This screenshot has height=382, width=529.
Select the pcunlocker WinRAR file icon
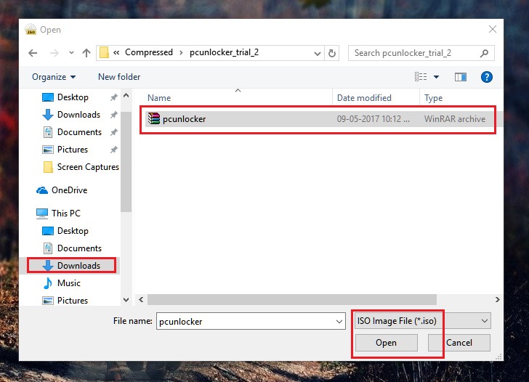coord(154,118)
